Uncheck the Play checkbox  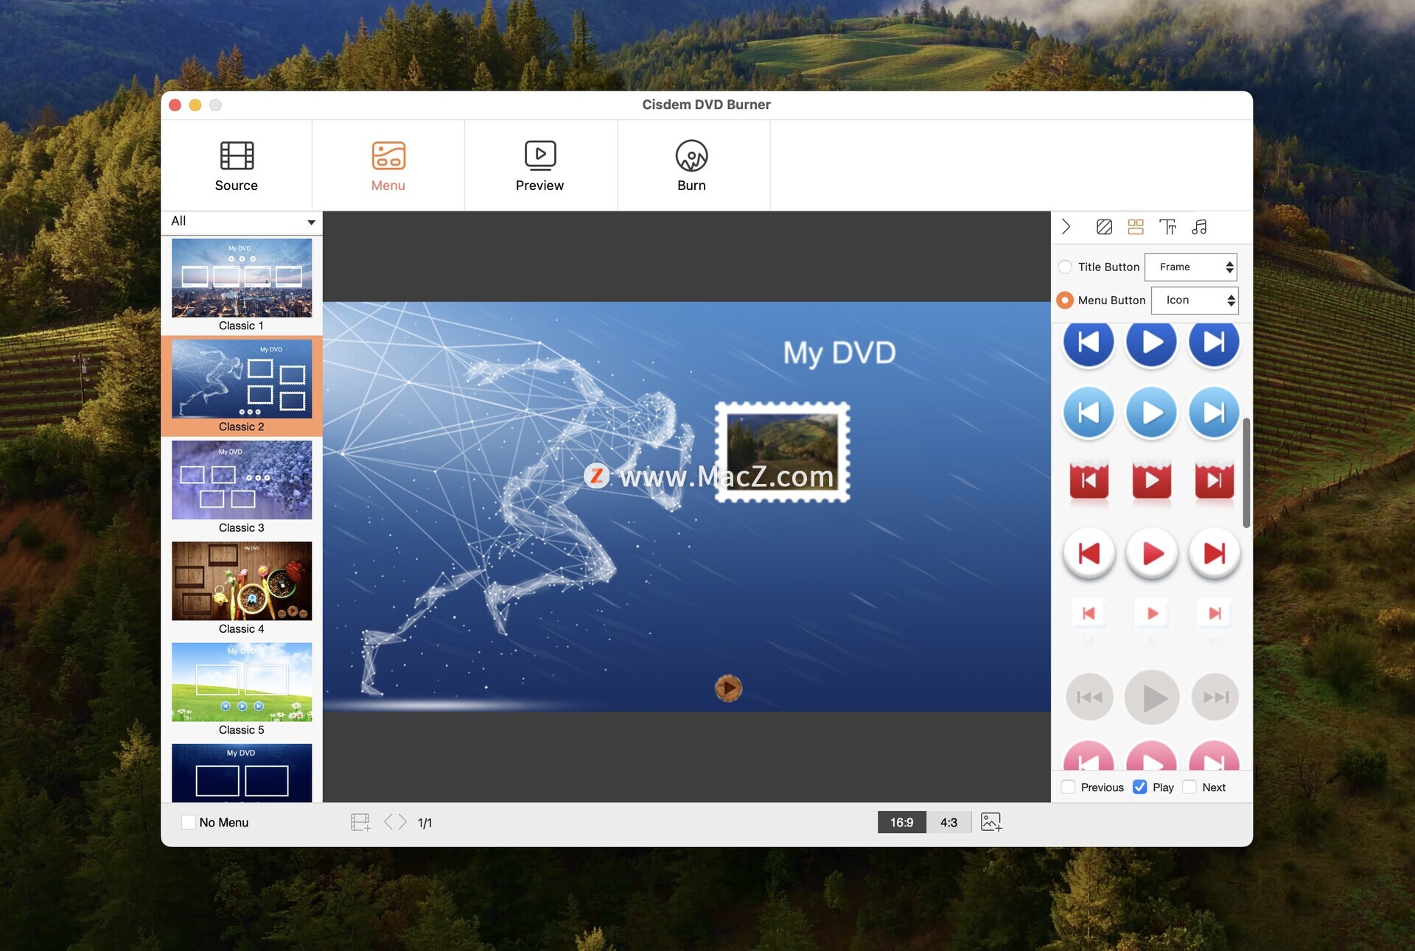(1139, 787)
